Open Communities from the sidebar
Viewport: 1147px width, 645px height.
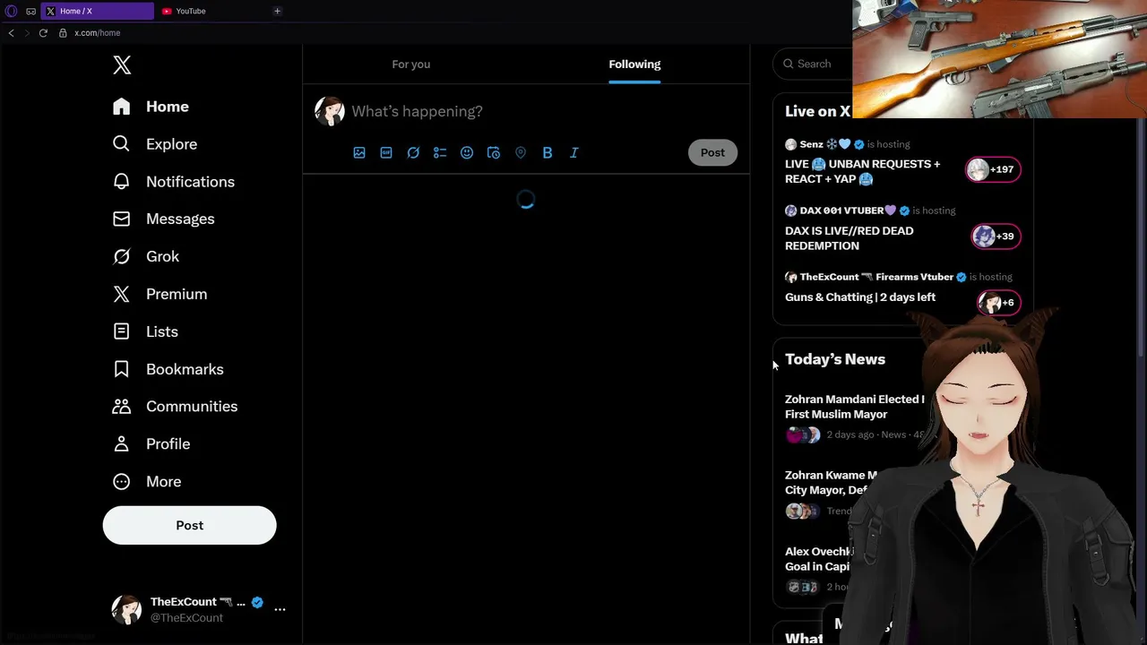[x=175, y=406]
